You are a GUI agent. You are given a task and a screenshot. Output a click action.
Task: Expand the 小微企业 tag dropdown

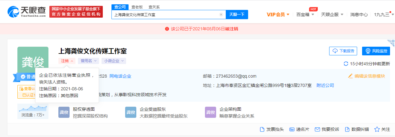click(114, 61)
